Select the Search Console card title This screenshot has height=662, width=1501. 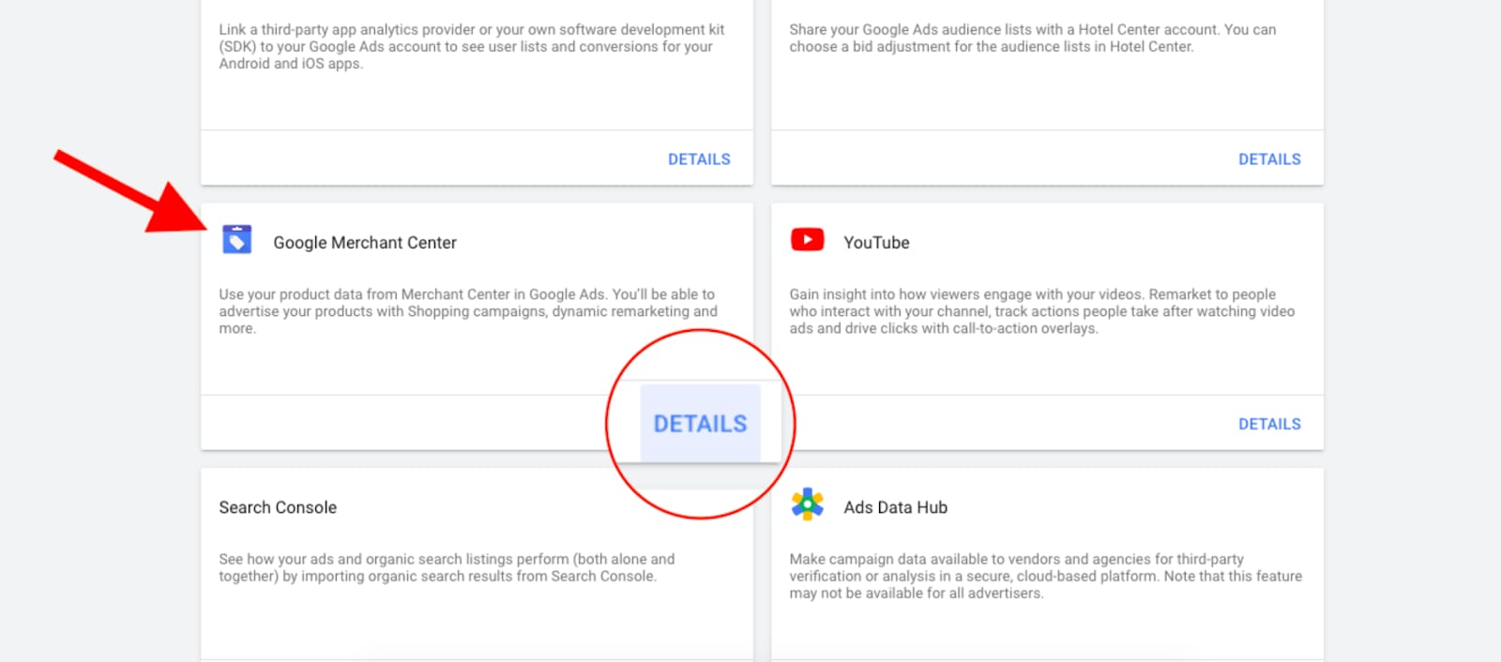coord(278,507)
